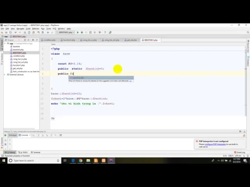This screenshot has height=187, width=250.
Task: Click the Synchronize toolbar icon
Action: [x=10, y=32]
